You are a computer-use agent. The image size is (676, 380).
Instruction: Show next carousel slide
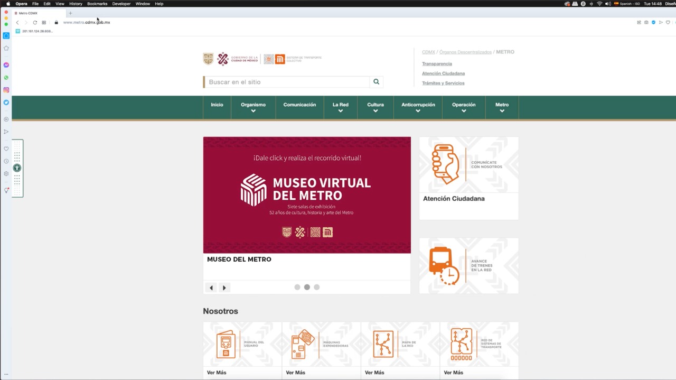coord(224,288)
